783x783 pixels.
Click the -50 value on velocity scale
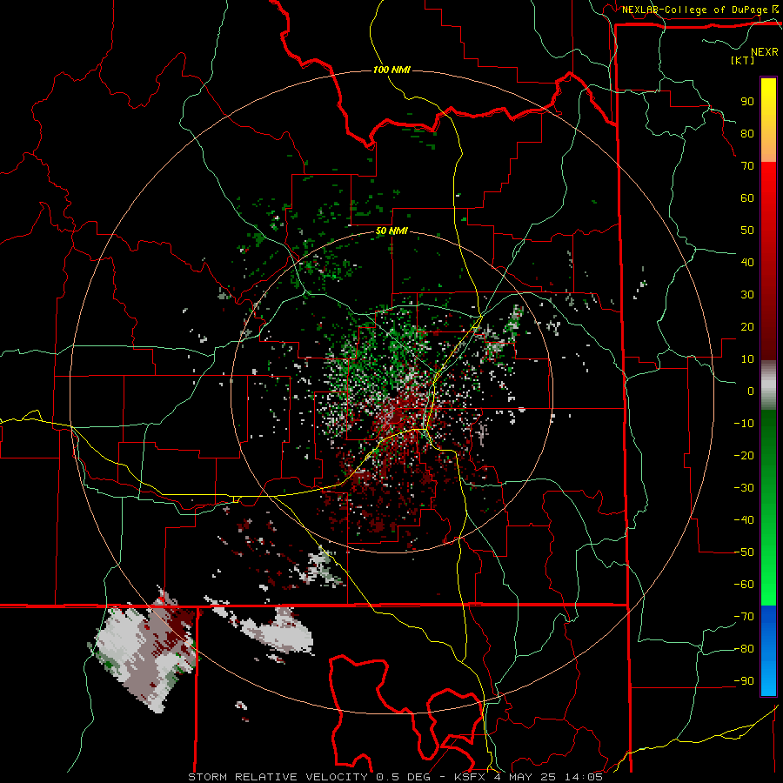pos(744,552)
